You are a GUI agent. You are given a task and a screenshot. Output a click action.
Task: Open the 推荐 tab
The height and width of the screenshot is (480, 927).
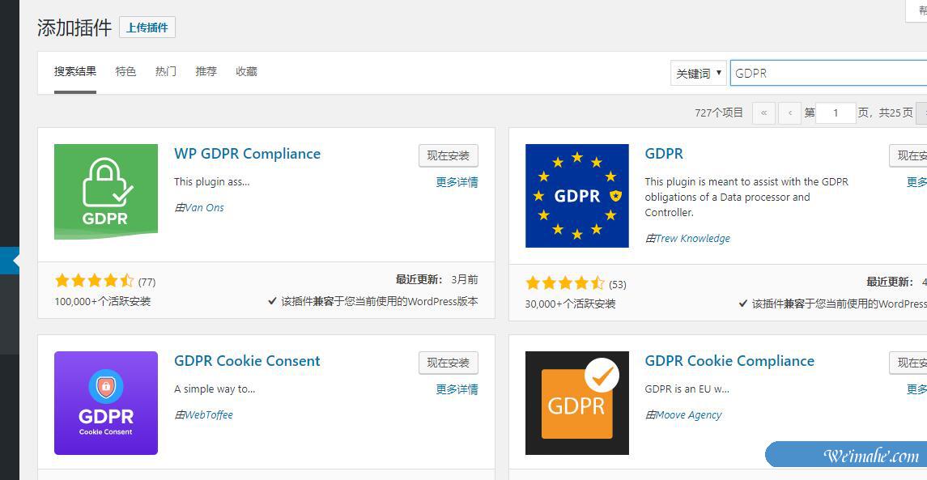[x=205, y=71]
